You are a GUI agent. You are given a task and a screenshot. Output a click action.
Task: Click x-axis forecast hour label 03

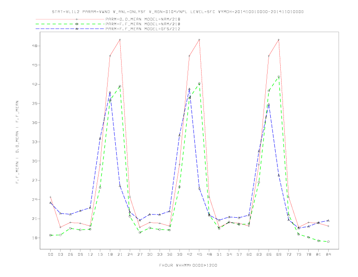pyautogui.click(x=60, y=254)
